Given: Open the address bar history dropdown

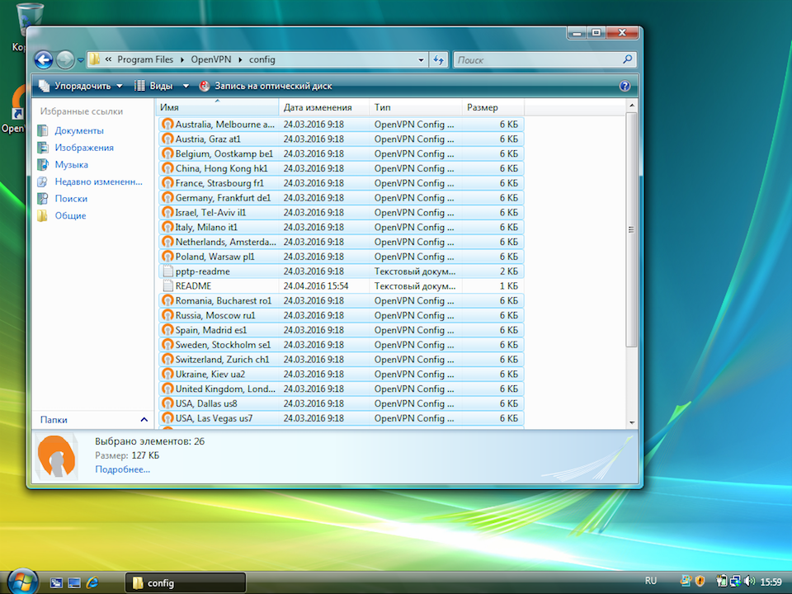Looking at the screenshot, I should click(x=421, y=60).
